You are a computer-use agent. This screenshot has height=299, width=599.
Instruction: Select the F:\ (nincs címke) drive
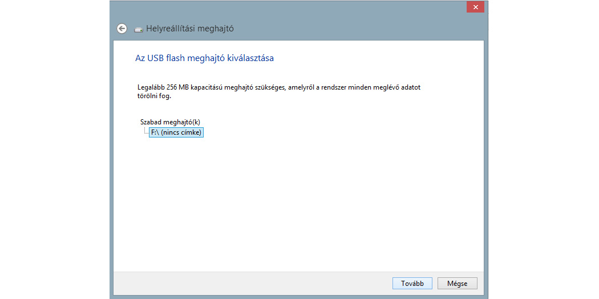(x=176, y=132)
